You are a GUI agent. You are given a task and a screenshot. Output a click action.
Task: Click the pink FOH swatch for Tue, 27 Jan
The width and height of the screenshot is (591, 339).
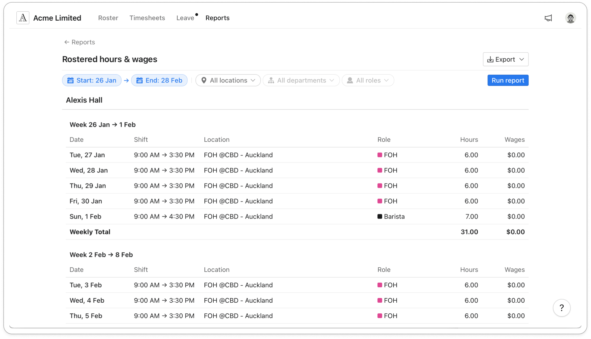pos(380,155)
